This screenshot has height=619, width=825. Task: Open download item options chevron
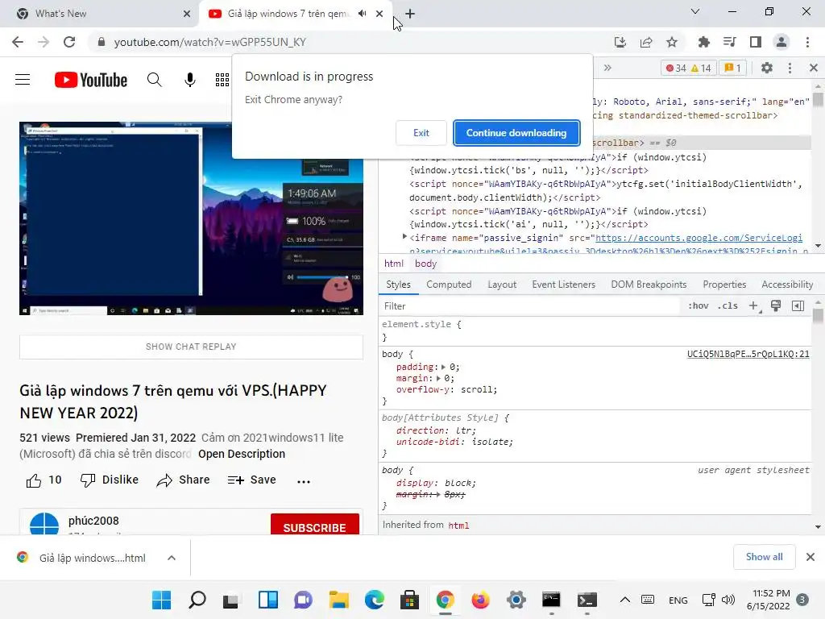pyautogui.click(x=172, y=558)
